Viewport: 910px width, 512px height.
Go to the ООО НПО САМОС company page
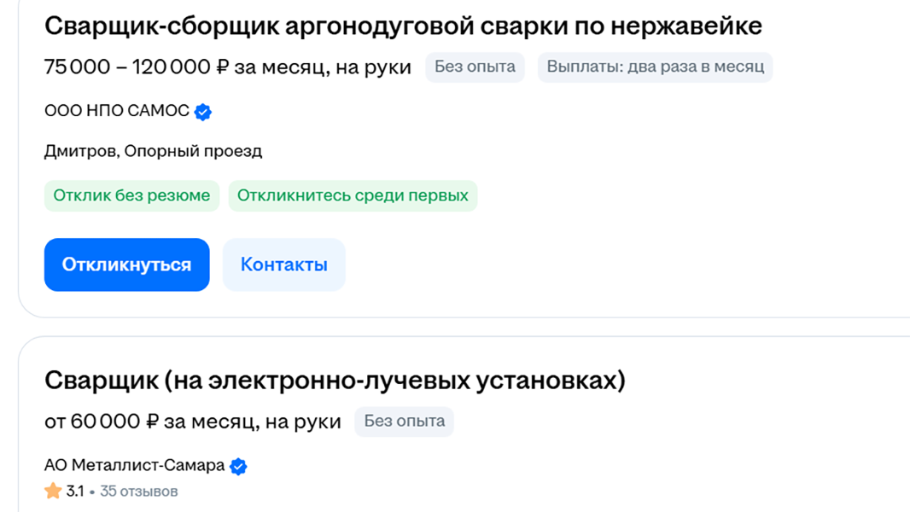pyautogui.click(x=117, y=111)
